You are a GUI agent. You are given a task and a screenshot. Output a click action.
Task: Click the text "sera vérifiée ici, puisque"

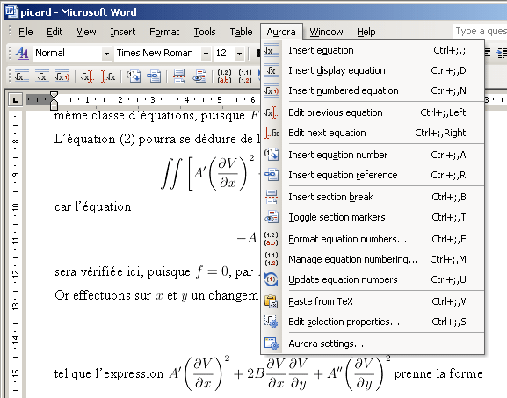[122, 271]
